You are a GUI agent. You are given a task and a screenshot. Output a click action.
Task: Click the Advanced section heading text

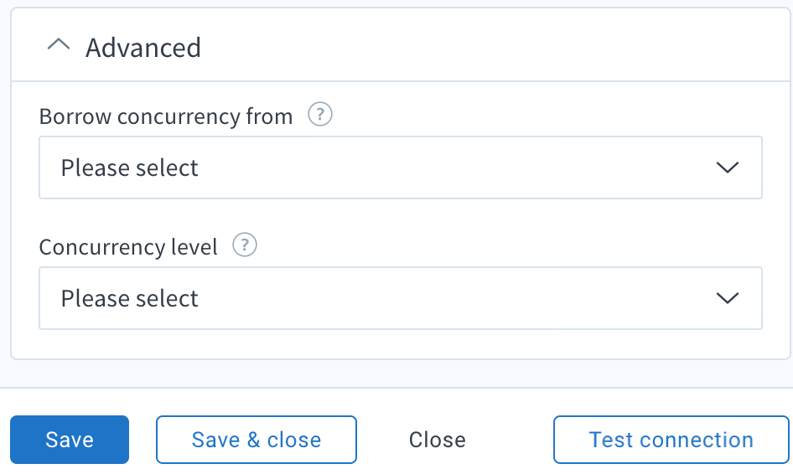(143, 48)
